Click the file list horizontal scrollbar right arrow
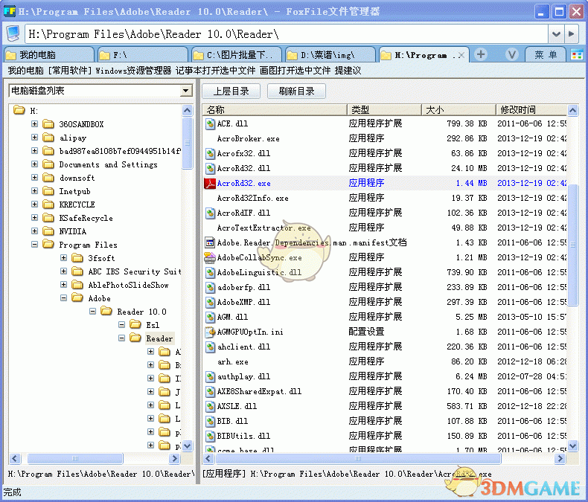This screenshot has width=588, height=502. coord(560,458)
